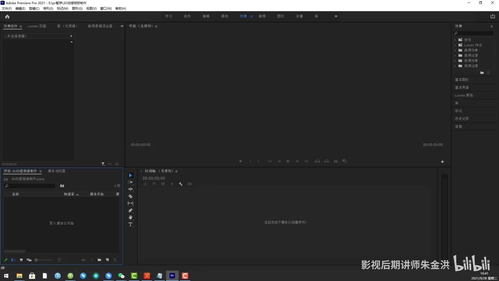
Task: Expand the 视频过渡 folder
Action: tap(455, 66)
